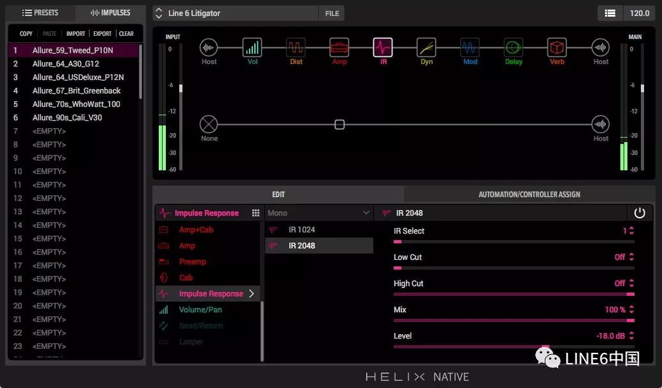Viewport: 662px width, 388px height.
Task: Open the File menu button
Action: (332, 13)
